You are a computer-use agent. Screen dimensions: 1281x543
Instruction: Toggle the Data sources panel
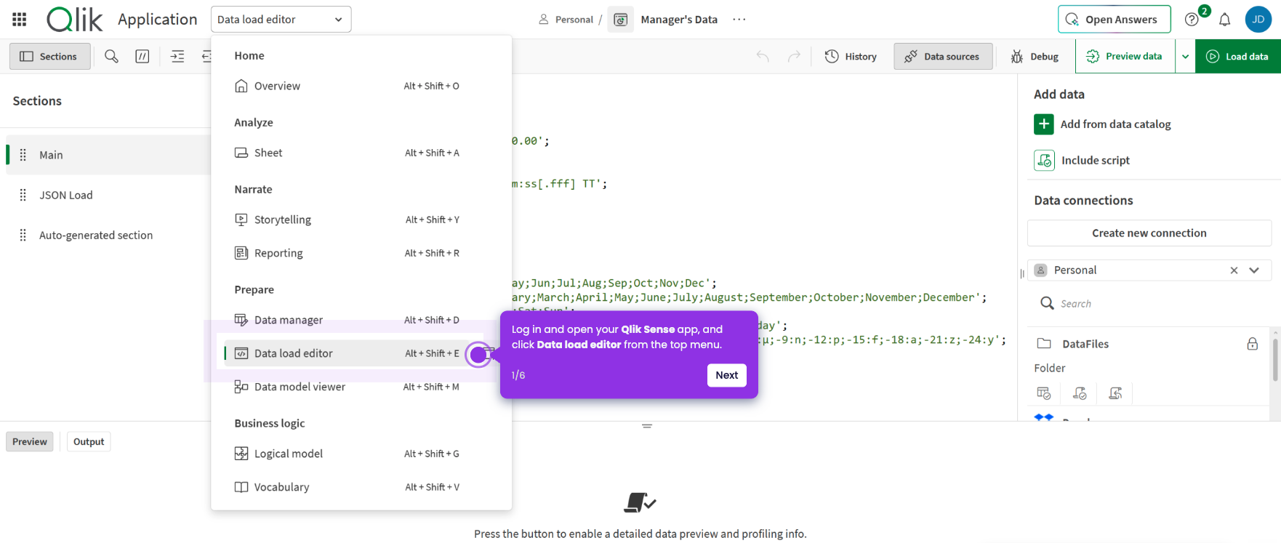(943, 56)
